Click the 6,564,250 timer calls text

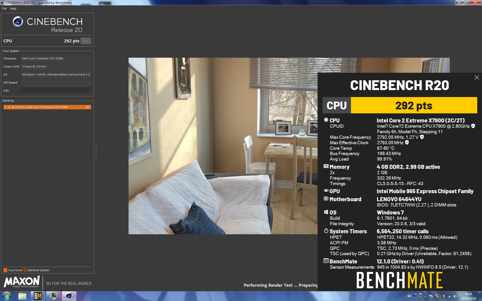(x=402, y=231)
